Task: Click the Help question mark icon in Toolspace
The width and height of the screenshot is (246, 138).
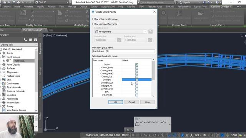Action: tap(36, 40)
